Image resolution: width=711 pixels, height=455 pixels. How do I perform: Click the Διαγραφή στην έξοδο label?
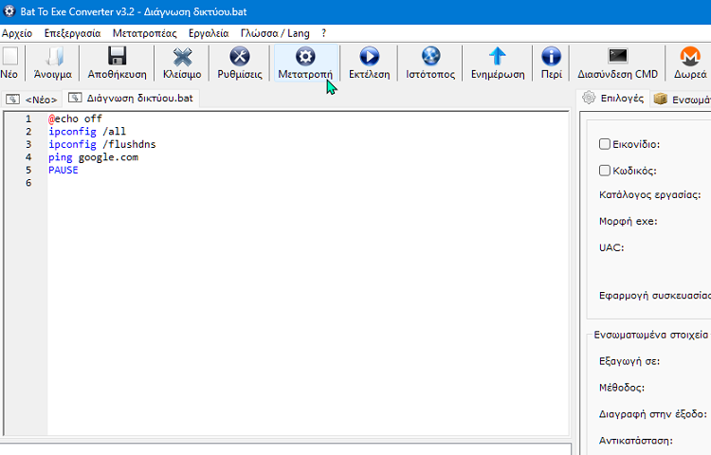pyautogui.click(x=653, y=413)
